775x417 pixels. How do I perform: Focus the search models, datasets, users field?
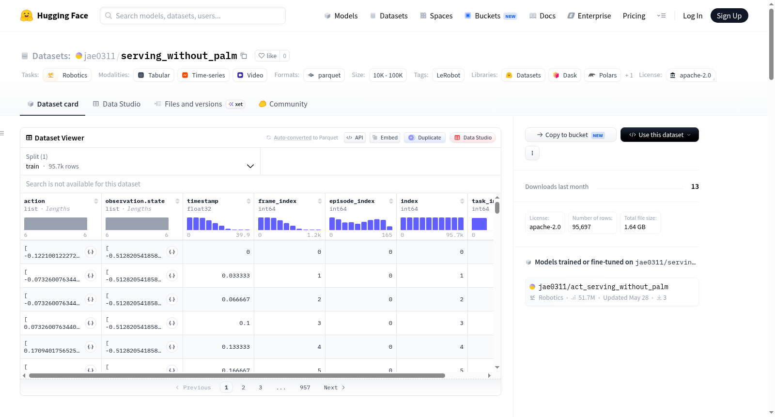click(193, 15)
